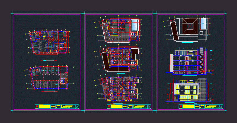Select the upper floor plan on first sheet
237x123 pixels.
tap(48, 42)
